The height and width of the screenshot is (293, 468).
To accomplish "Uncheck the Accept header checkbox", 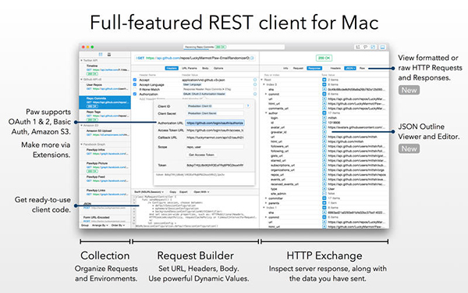I will (x=135, y=80).
